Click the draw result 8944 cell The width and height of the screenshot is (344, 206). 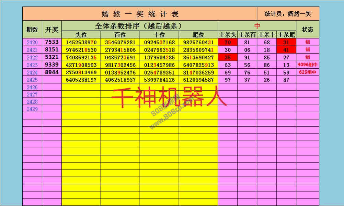click(52, 72)
